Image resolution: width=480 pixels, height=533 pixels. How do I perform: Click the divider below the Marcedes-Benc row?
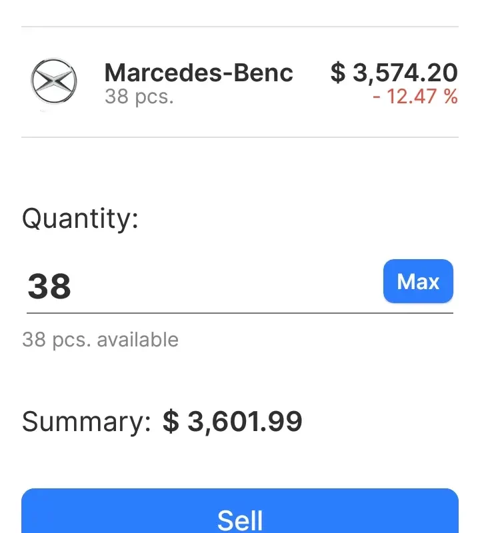(x=240, y=137)
